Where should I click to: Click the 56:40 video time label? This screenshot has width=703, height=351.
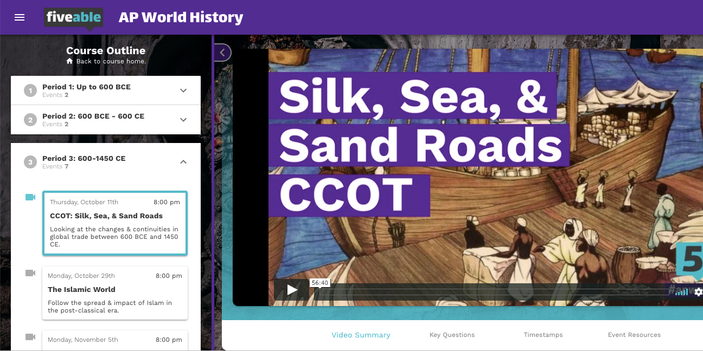pos(320,283)
